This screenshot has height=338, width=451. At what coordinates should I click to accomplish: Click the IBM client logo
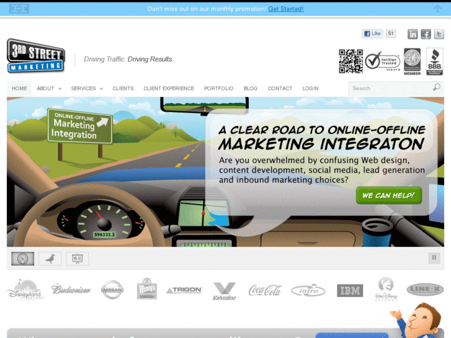[x=350, y=290]
